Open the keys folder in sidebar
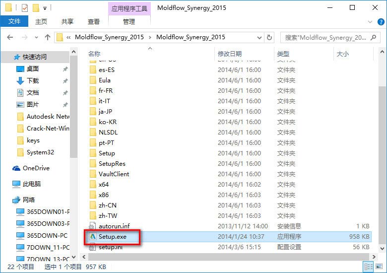387x273 pixels. coord(33,140)
